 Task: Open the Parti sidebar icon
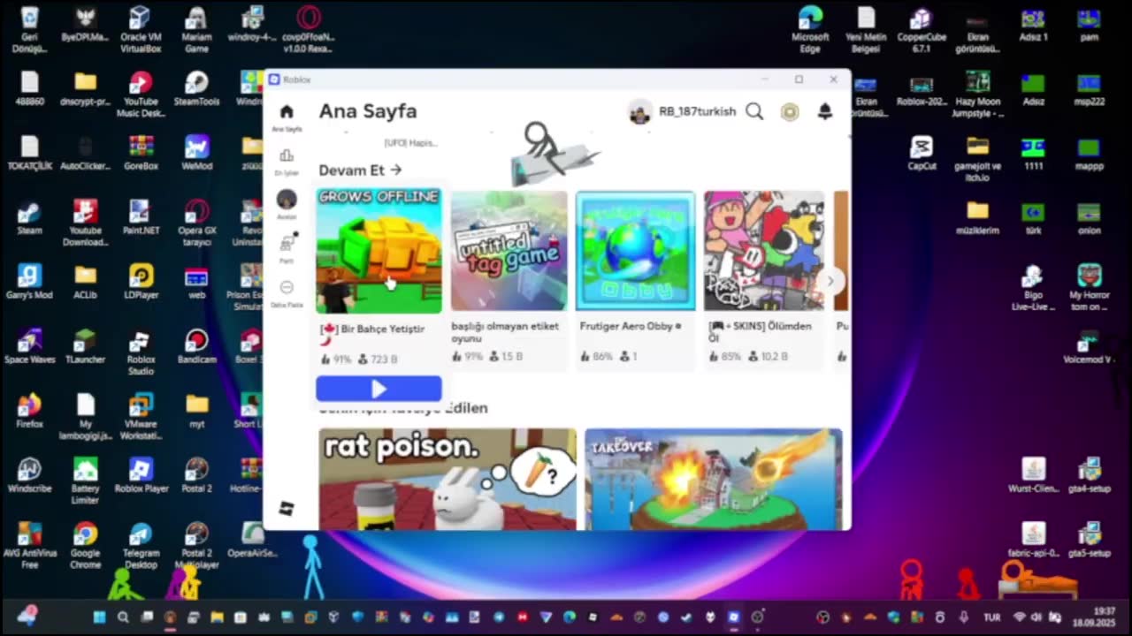point(287,244)
